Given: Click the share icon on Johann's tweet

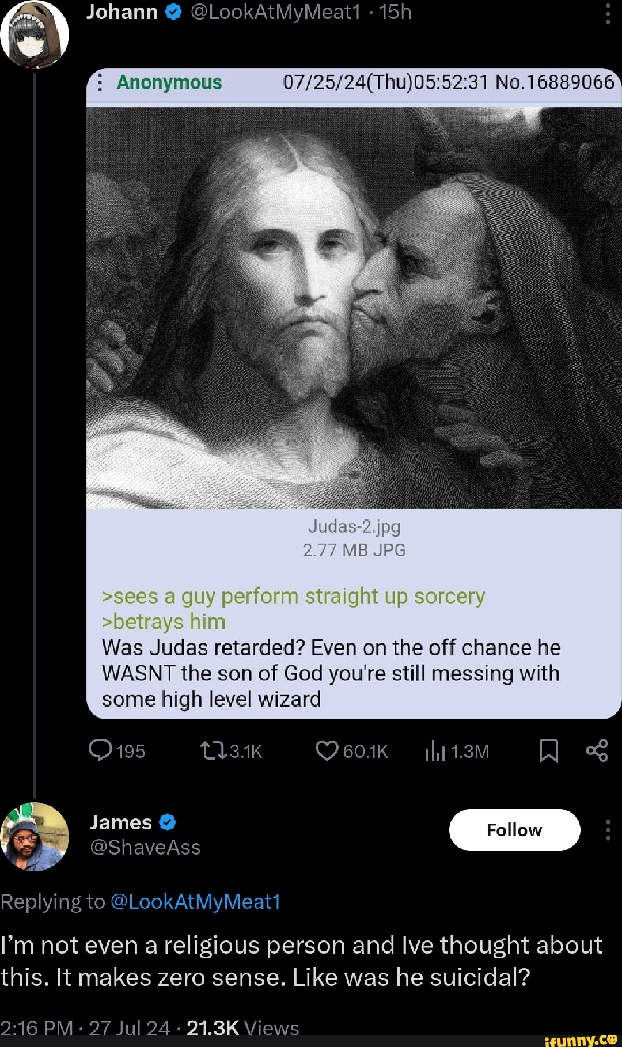Looking at the screenshot, I should tap(598, 750).
